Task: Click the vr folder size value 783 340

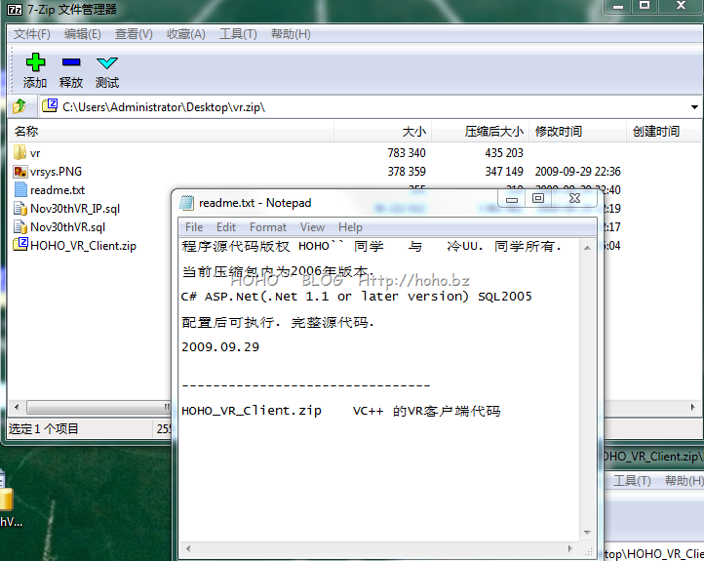Action: click(407, 153)
